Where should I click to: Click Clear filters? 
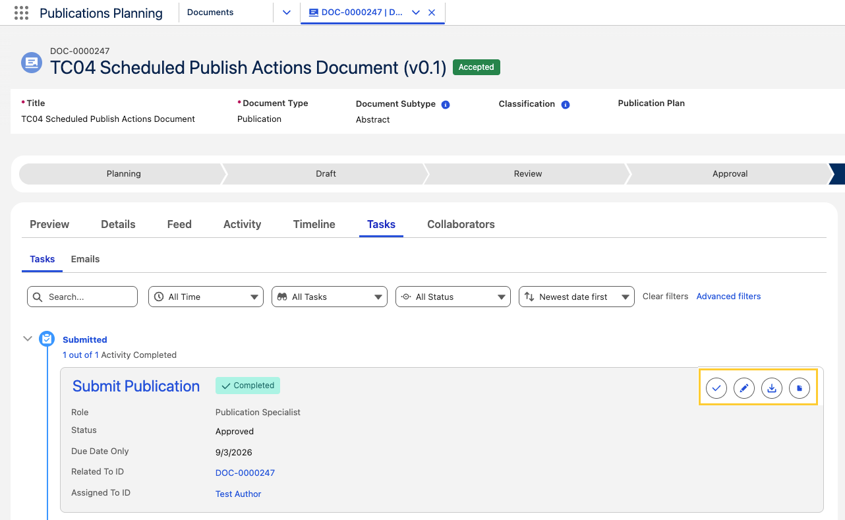pyautogui.click(x=665, y=297)
